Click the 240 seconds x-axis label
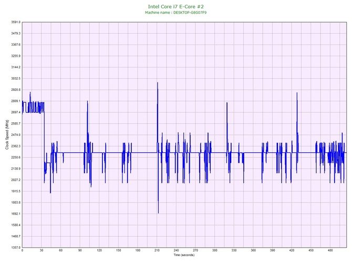352x264 pixels. 176,250
